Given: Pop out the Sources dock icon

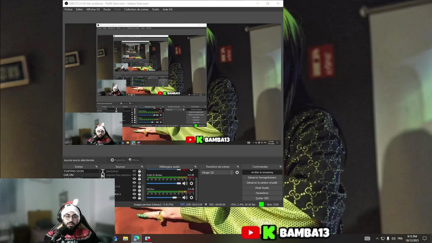Looking at the screenshot, I should tap(142, 167).
